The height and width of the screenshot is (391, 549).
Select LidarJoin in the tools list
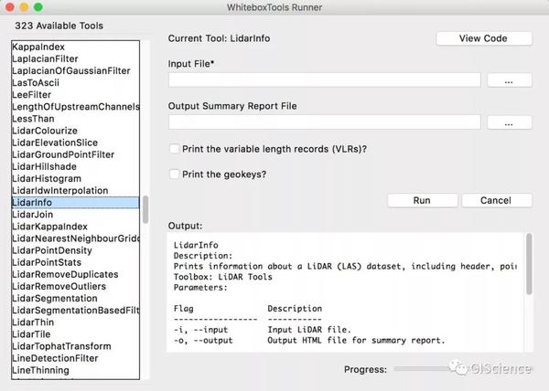coord(33,215)
